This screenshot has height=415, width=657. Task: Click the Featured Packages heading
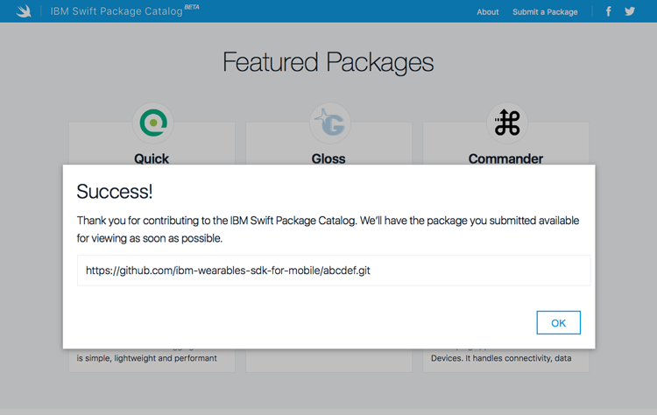pyautogui.click(x=328, y=62)
